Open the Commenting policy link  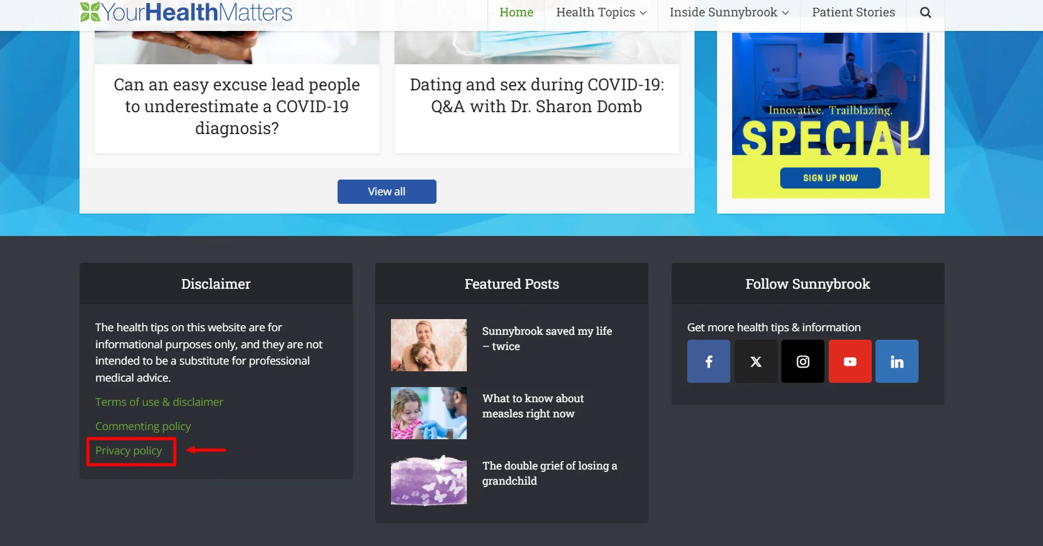(x=143, y=426)
